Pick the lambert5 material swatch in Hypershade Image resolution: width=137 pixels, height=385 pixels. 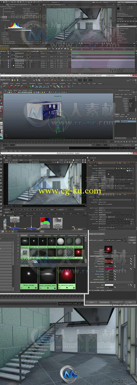(x=69, y=253)
